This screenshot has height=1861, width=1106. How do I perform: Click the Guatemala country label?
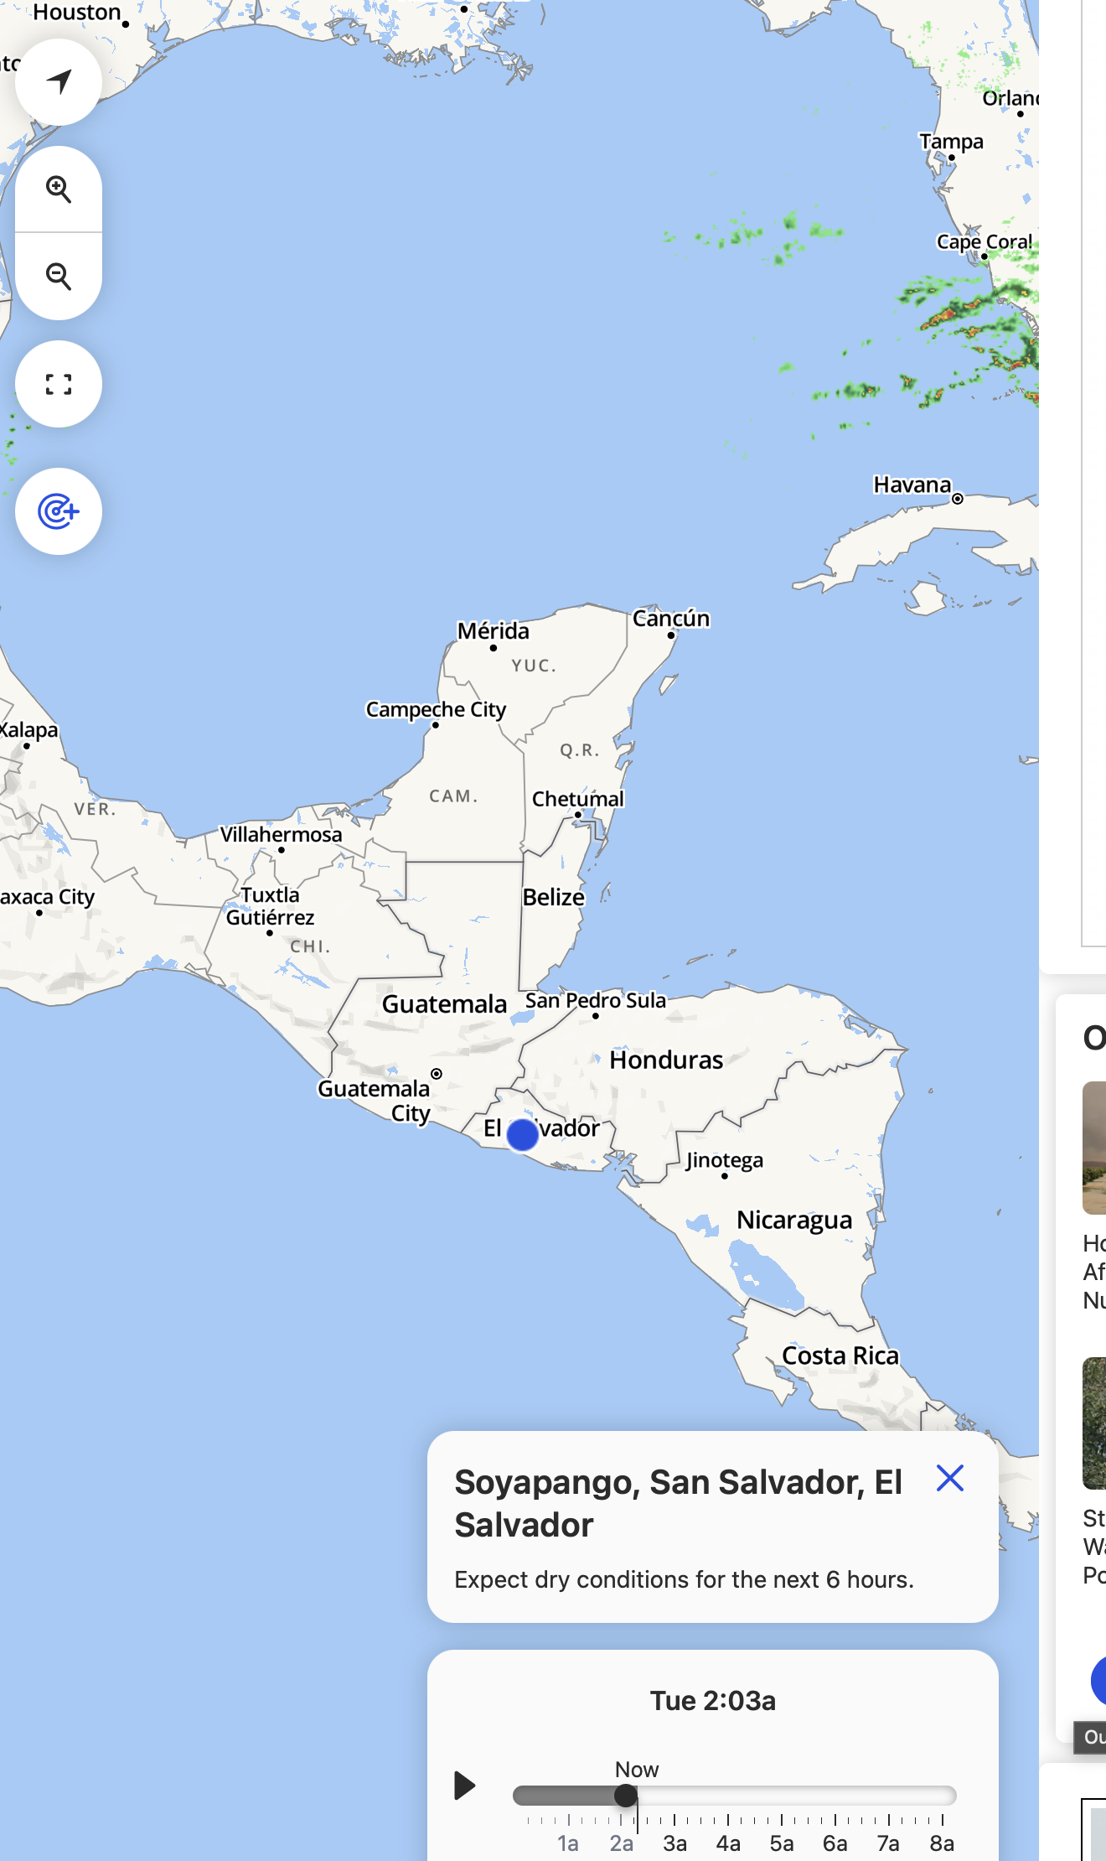[x=445, y=1004]
